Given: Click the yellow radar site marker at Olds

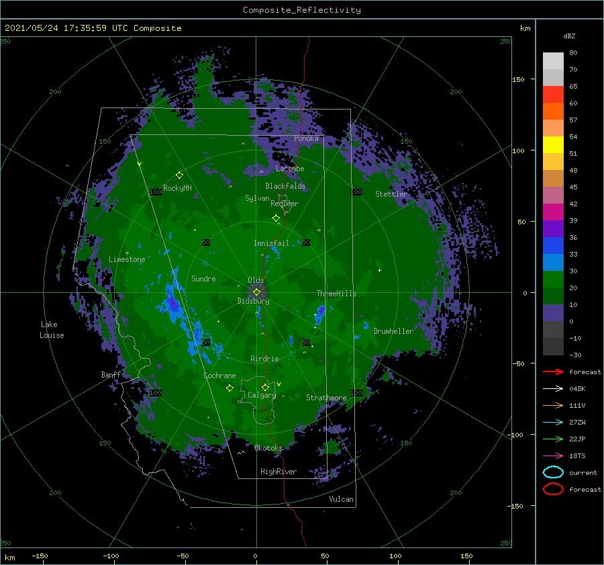Looking at the screenshot, I should pos(256,292).
